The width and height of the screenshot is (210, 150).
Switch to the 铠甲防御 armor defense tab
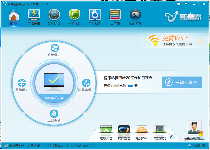pos(54,15)
